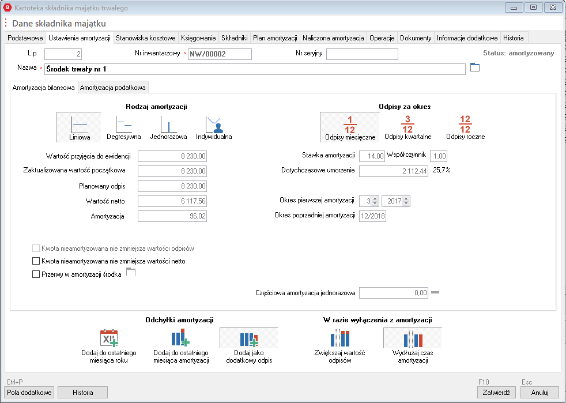Select Dodaj do ostatniego miesiąca roku
The width and height of the screenshot is (566, 403).
[x=109, y=346]
